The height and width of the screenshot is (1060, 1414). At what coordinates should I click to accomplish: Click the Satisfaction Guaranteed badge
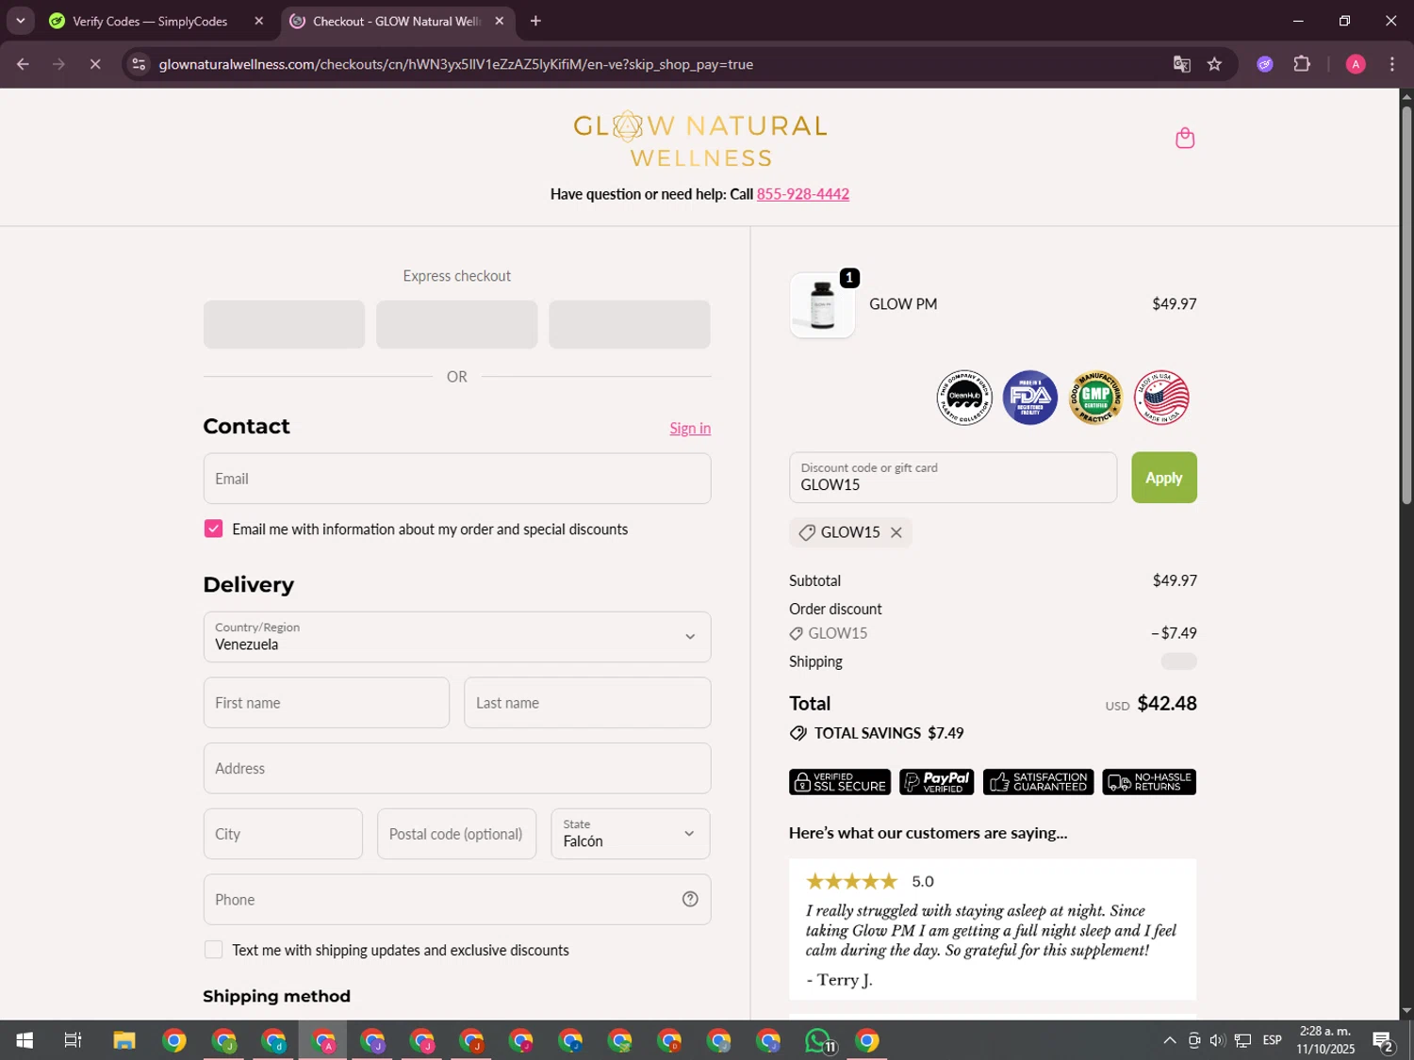pyautogui.click(x=1039, y=782)
